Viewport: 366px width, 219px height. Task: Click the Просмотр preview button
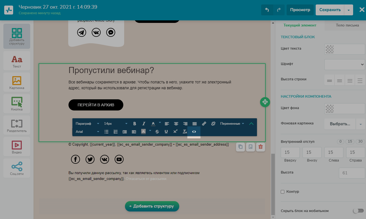(x=300, y=10)
